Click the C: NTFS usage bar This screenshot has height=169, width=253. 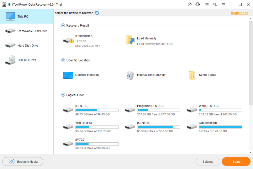pos(97,110)
